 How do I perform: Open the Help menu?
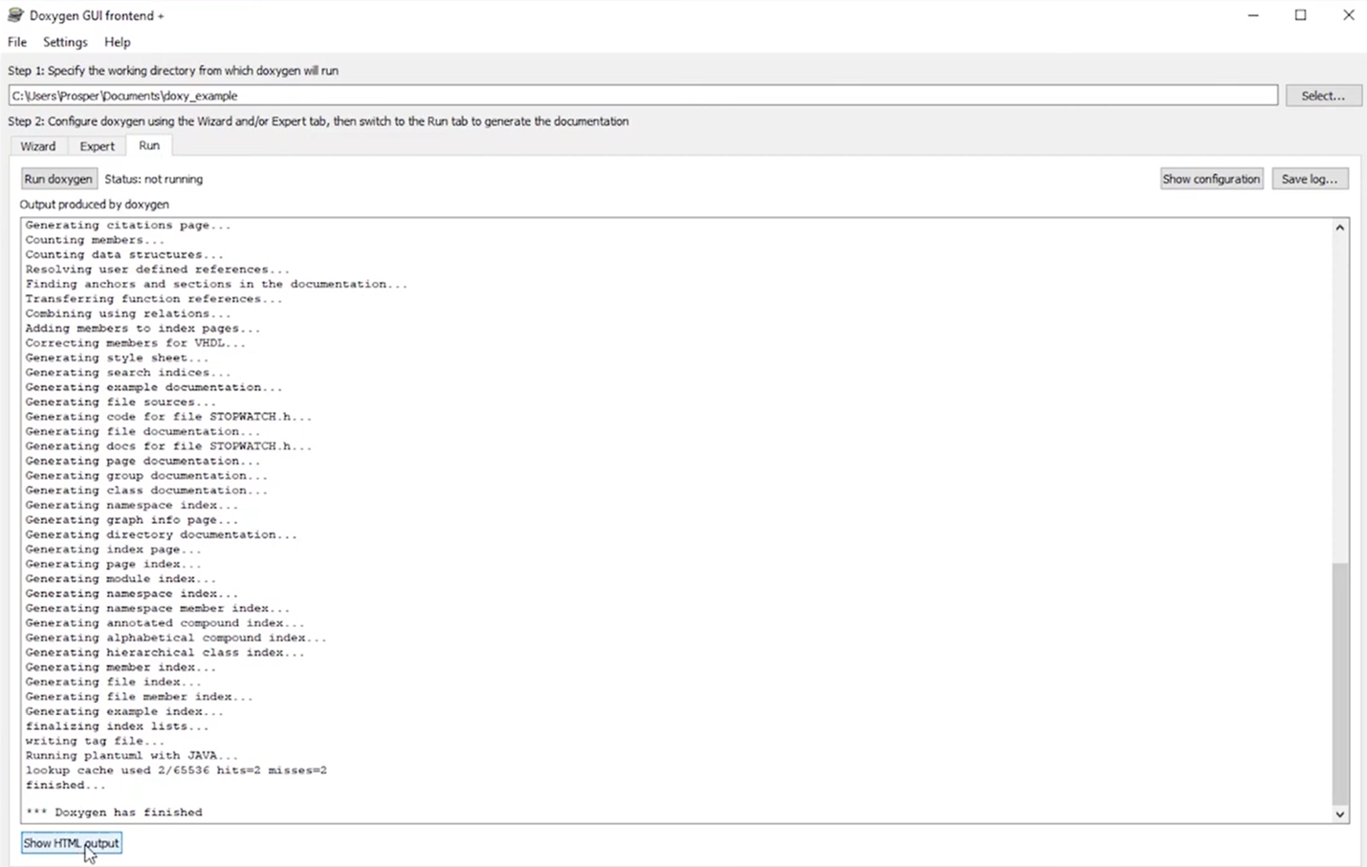tap(118, 42)
